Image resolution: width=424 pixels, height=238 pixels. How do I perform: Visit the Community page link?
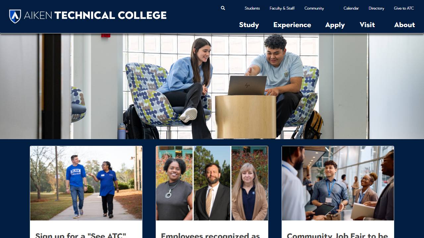[314, 8]
